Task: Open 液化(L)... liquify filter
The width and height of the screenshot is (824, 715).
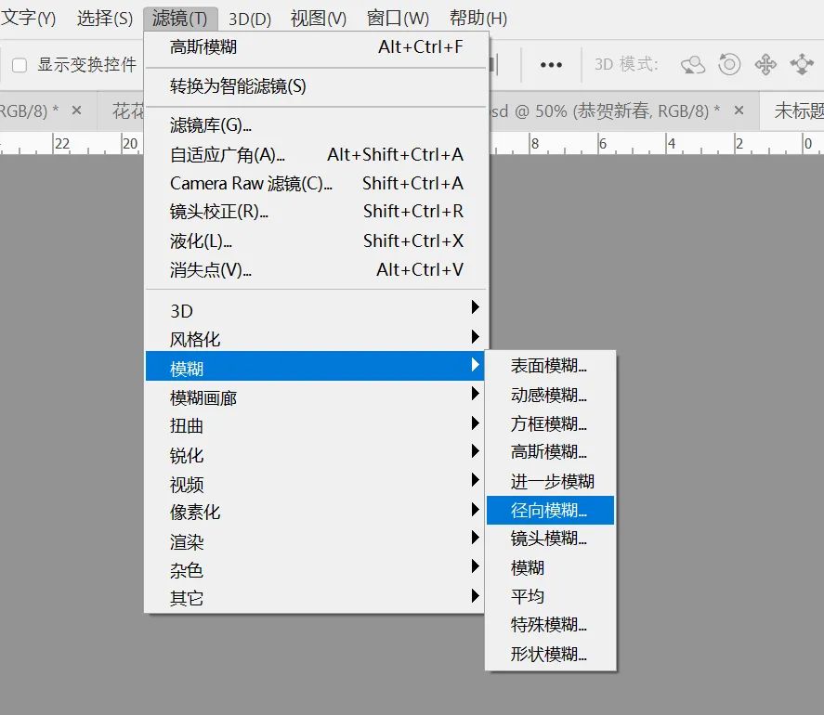Action: (317, 241)
